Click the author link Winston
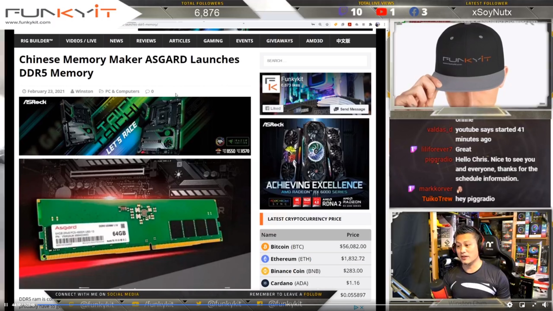The image size is (553, 311). tap(84, 91)
